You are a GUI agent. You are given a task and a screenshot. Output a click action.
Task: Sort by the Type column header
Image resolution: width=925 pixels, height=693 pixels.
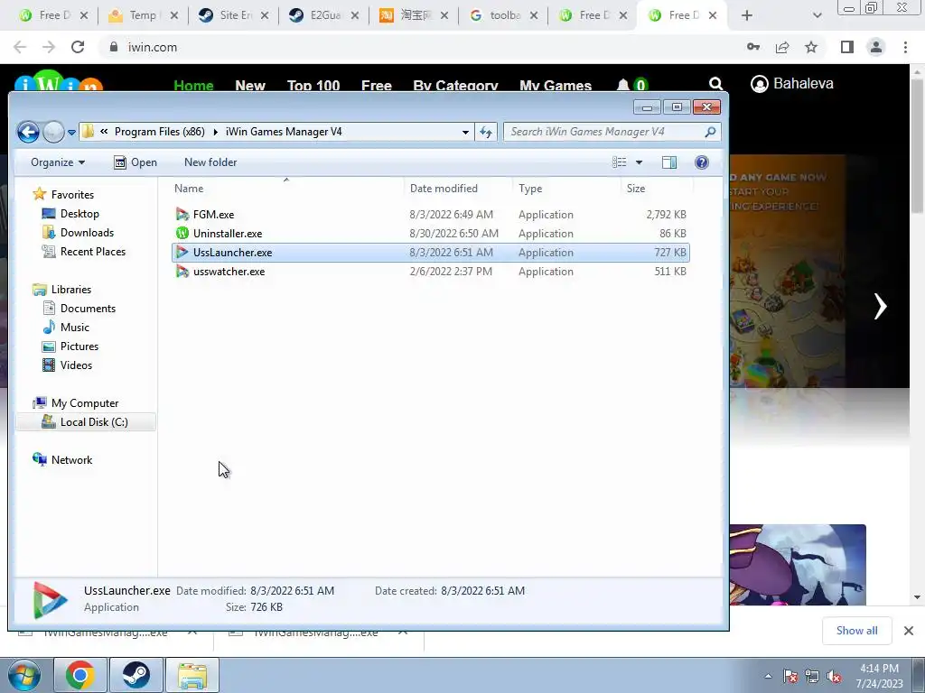[529, 189]
